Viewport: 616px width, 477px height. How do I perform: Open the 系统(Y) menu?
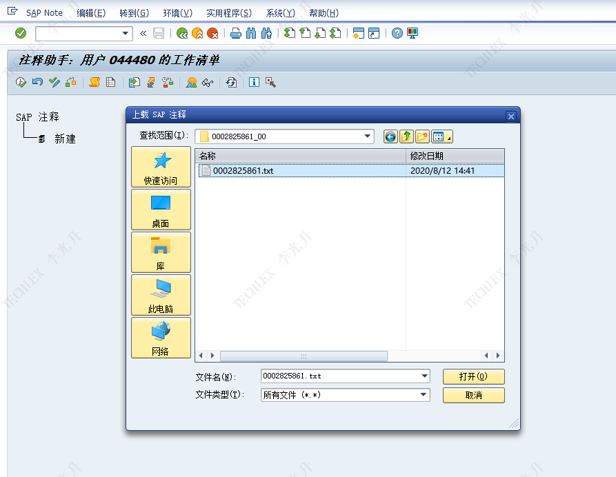(281, 13)
